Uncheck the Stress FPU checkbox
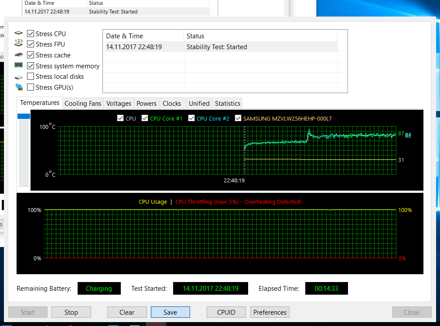The image size is (440, 326). pyautogui.click(x=31, y=44)
